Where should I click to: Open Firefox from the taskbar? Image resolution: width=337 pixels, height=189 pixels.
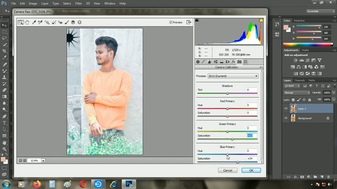coord(37,184)
